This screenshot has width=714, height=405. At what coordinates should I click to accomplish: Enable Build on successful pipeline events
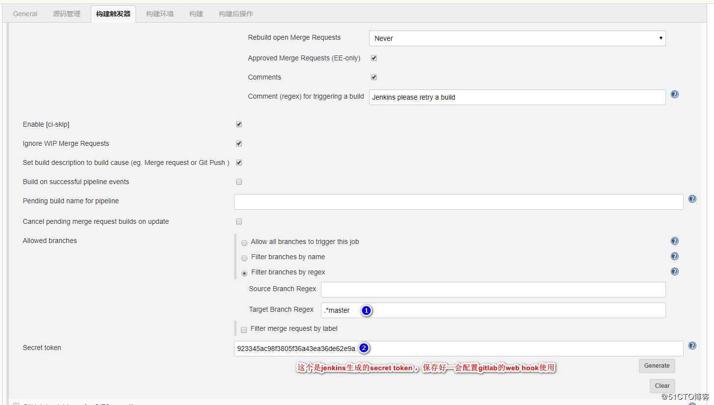(x=239, y=182)
